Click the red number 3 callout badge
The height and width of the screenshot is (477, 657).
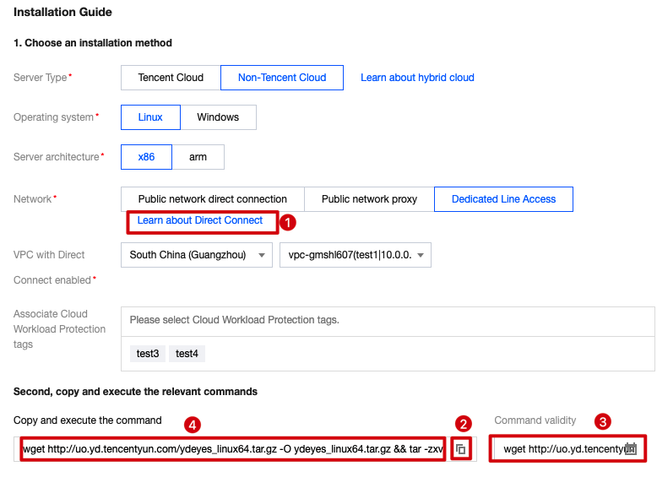click(602, 420)
